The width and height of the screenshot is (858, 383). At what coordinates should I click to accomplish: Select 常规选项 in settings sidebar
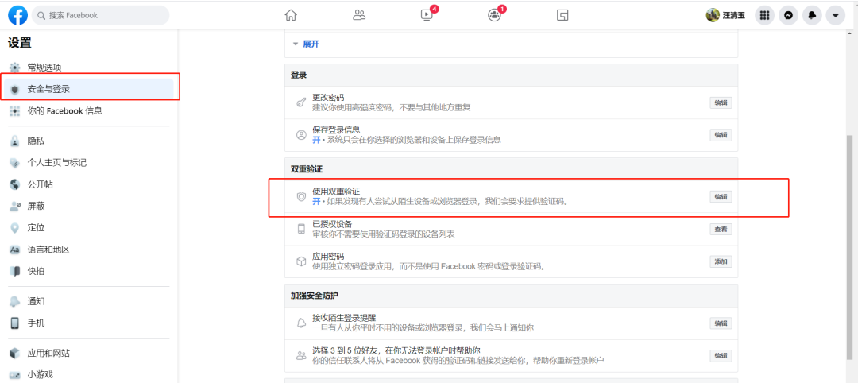coord(89,68)
